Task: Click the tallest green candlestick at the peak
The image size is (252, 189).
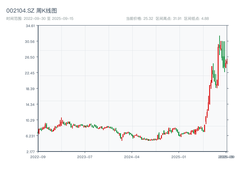Action: pos(220,45)
